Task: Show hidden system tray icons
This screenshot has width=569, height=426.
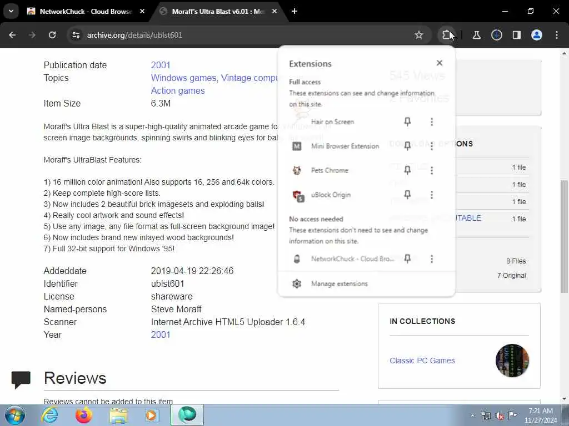Action: tap(472, 415)
